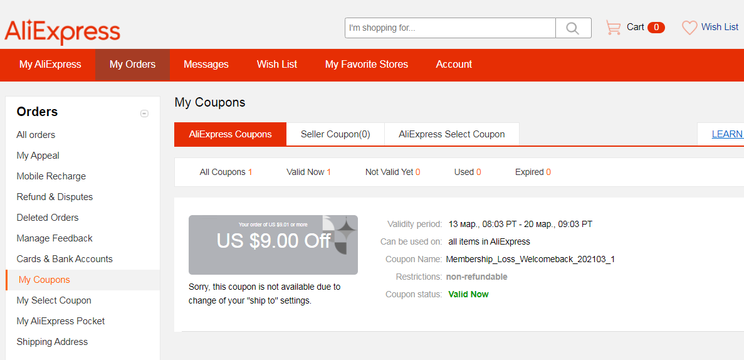Switch to AliExpress Select Coupon tab
Viewport: 744px width, 360px height.
click(452, 134)
